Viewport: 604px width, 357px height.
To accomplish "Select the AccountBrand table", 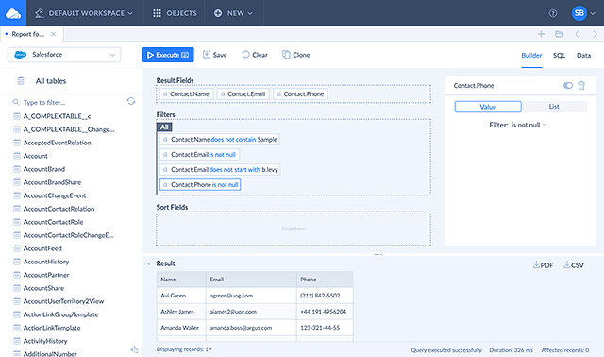I will point(44,169).
